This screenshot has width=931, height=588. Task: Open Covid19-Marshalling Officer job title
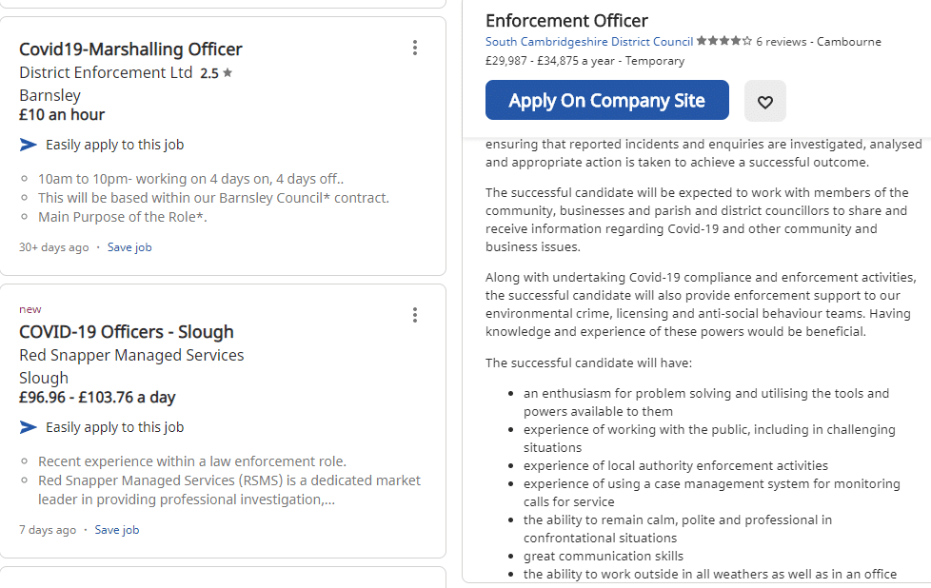pyautogui.click(x=130, y=49)
